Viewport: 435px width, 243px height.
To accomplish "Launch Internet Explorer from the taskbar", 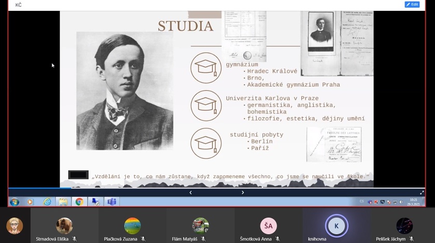I will (x=47, y=202).
